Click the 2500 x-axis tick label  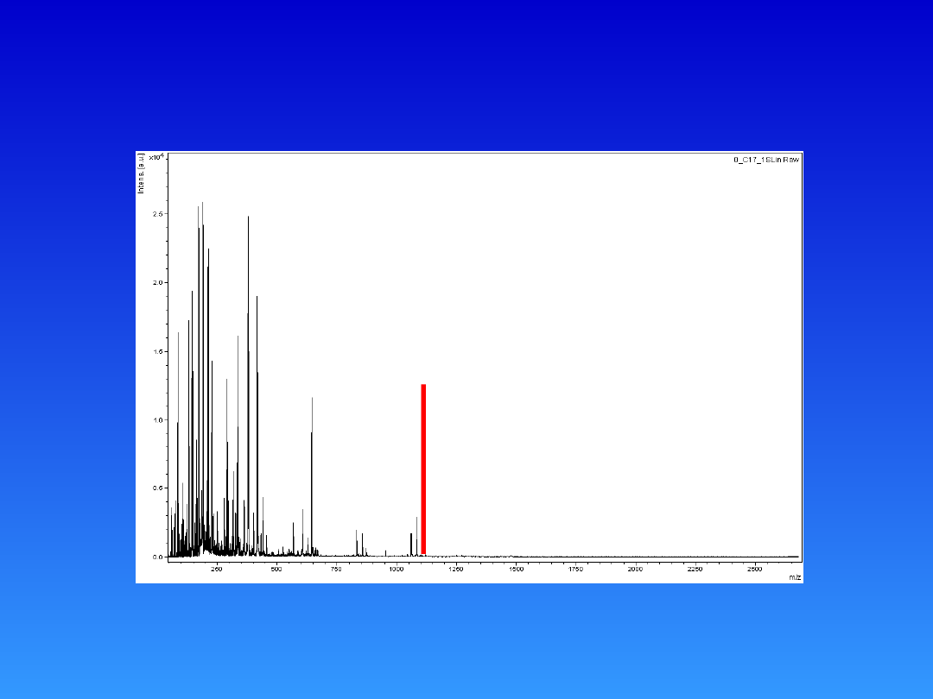[x=754, y=569]
